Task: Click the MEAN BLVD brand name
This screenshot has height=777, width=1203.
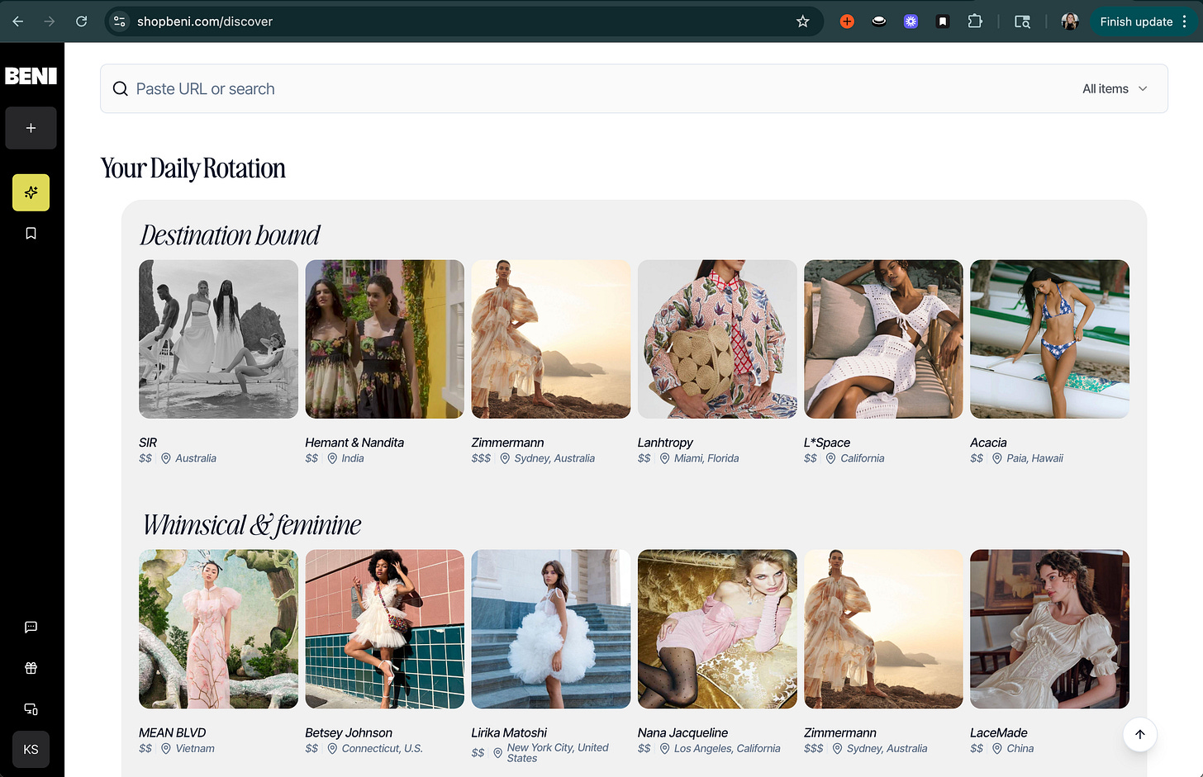Action: [173, 732]
